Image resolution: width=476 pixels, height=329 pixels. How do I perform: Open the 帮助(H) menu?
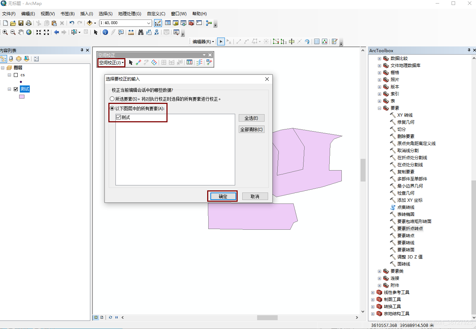coord(199,14)
